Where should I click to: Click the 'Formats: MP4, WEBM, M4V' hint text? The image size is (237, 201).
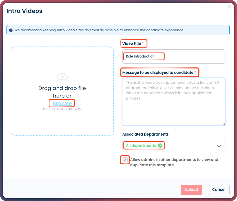[62, 109]
